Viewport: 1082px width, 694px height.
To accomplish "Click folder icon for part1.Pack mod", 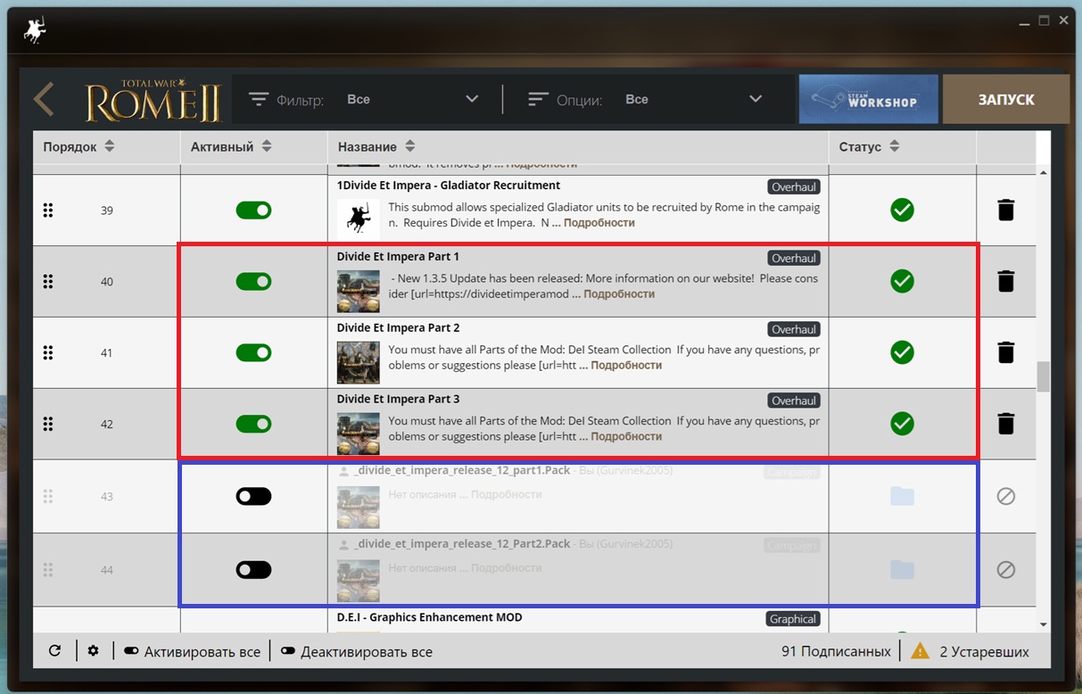I will pos(902,495).
